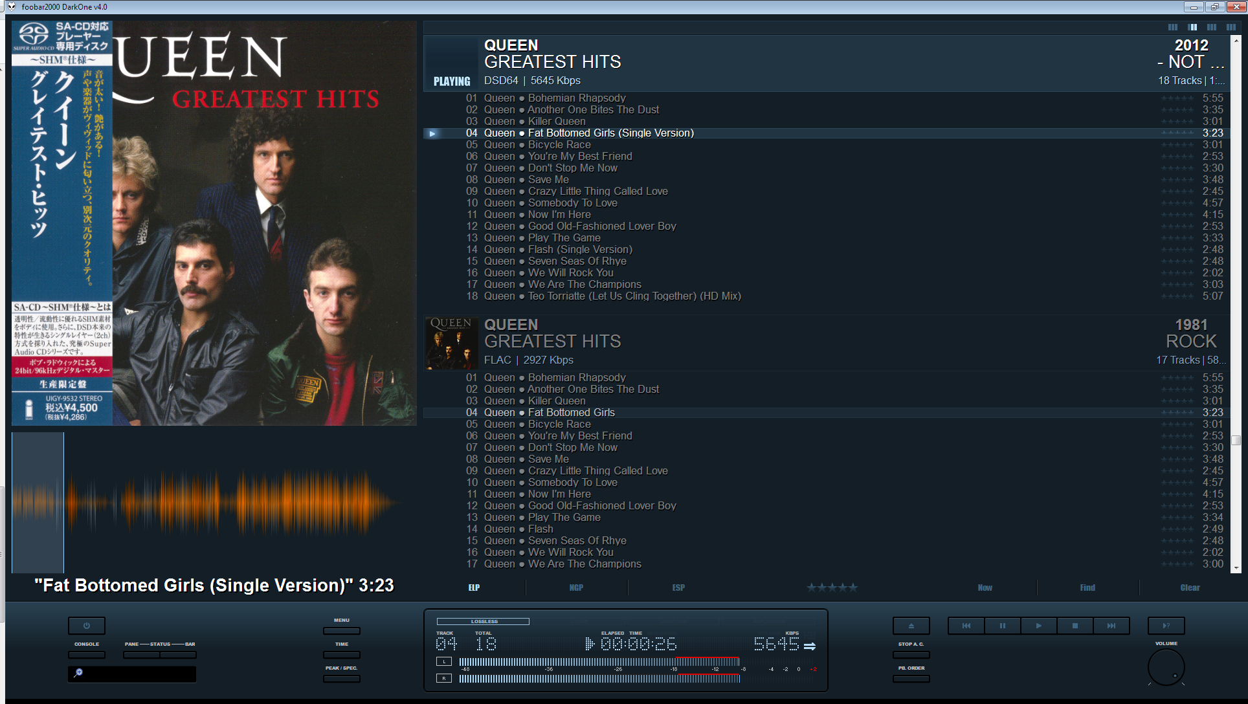
Task: Pause playback with the pause button
Action: (1002, 626)
